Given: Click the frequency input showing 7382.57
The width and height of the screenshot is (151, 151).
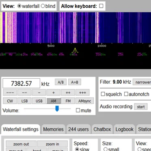Looking at the screenshot, I should (x=22, y=83).
